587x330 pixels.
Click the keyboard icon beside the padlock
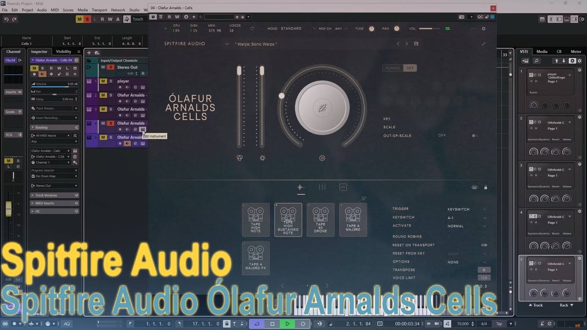pyautogui.click(x=474, y=187)
